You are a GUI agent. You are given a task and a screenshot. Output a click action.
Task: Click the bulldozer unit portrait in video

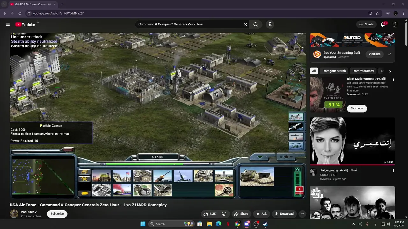pos(257,177)
